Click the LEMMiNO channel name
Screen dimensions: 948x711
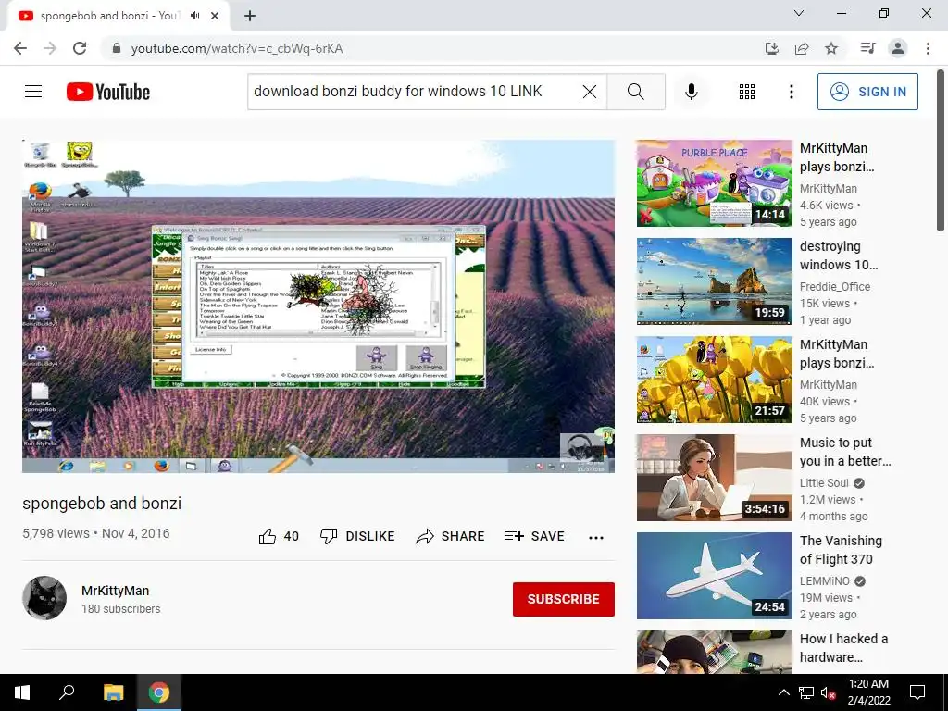pos(825,581)
